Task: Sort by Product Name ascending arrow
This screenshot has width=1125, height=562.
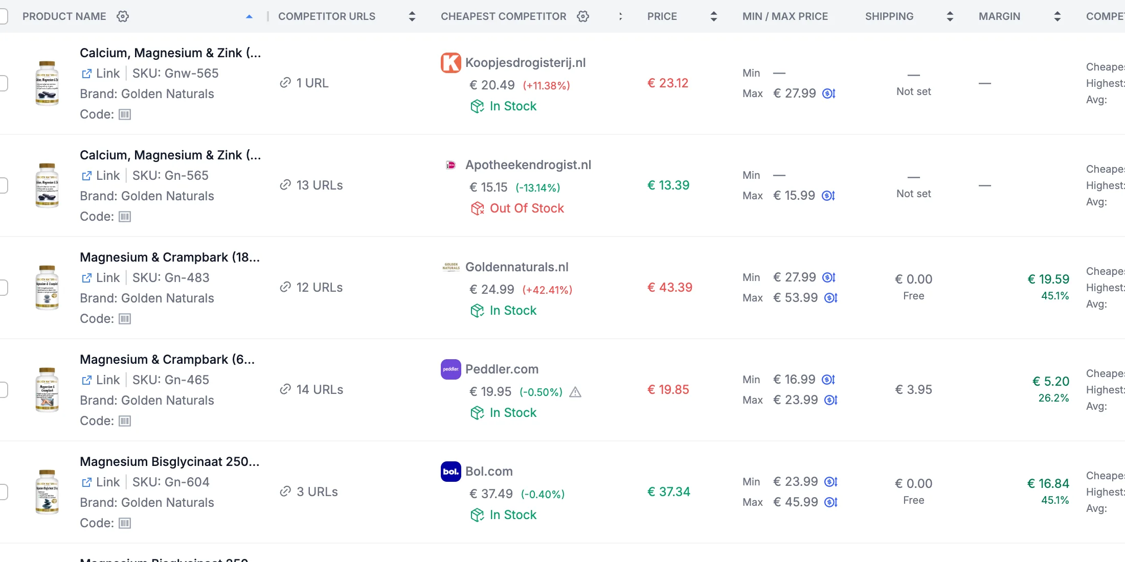Action: click(249, 16)
